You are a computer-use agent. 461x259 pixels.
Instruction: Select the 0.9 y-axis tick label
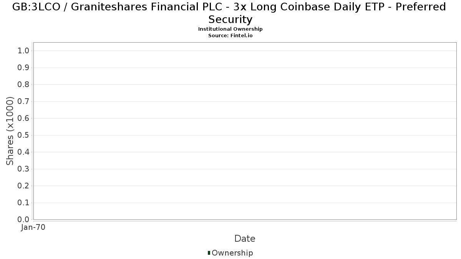pos(23,68)
